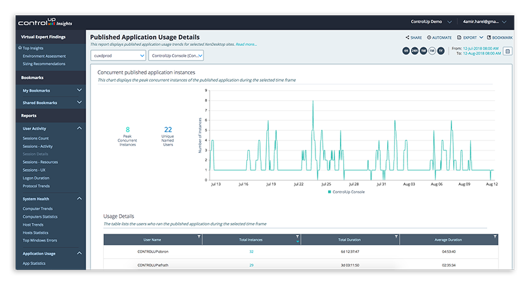Click the Average Duration column header
This screenshot has height=284, width=532.
coord(448,240)
